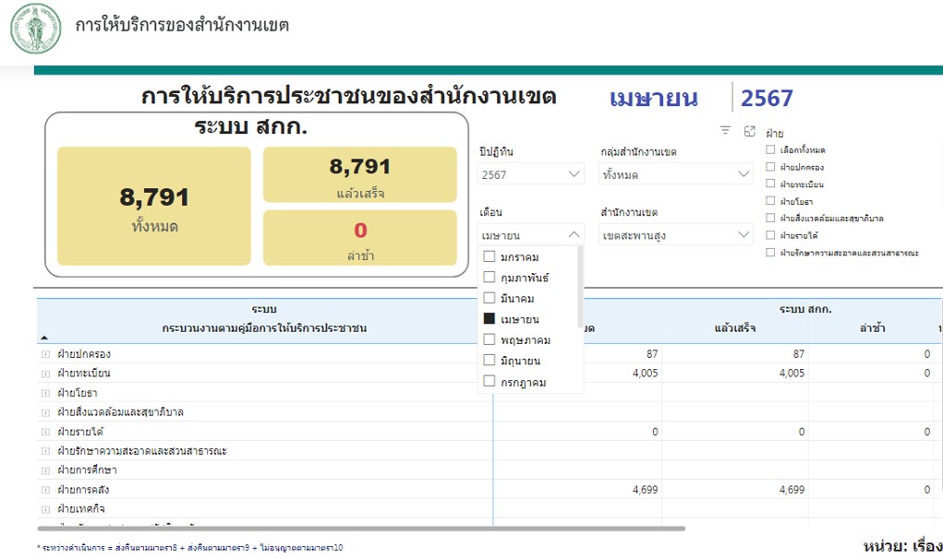Open the filter icon above the slicer
Screen dimensions: 943x558
point(725,131)
